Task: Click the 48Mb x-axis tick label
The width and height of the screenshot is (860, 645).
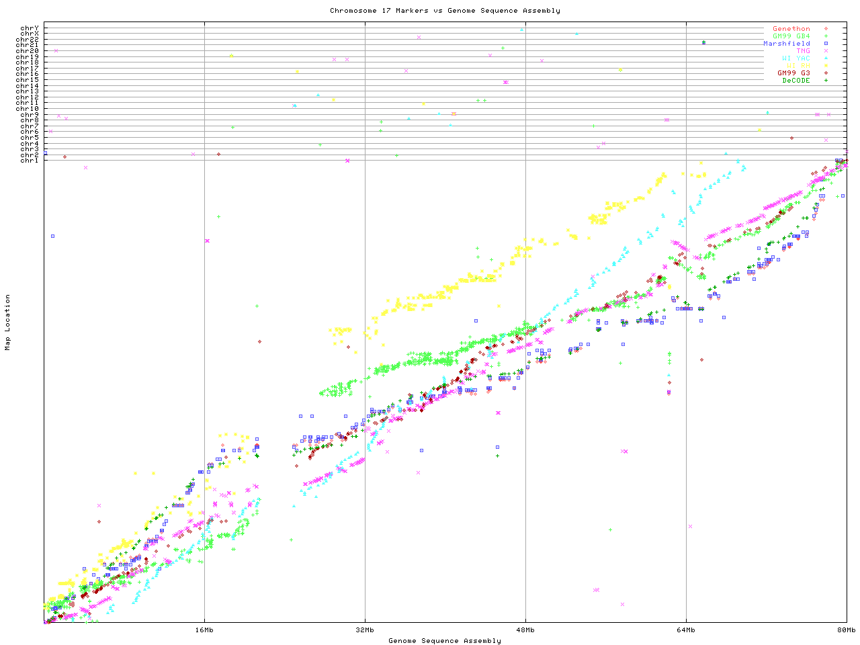Action: pos(525,630)
